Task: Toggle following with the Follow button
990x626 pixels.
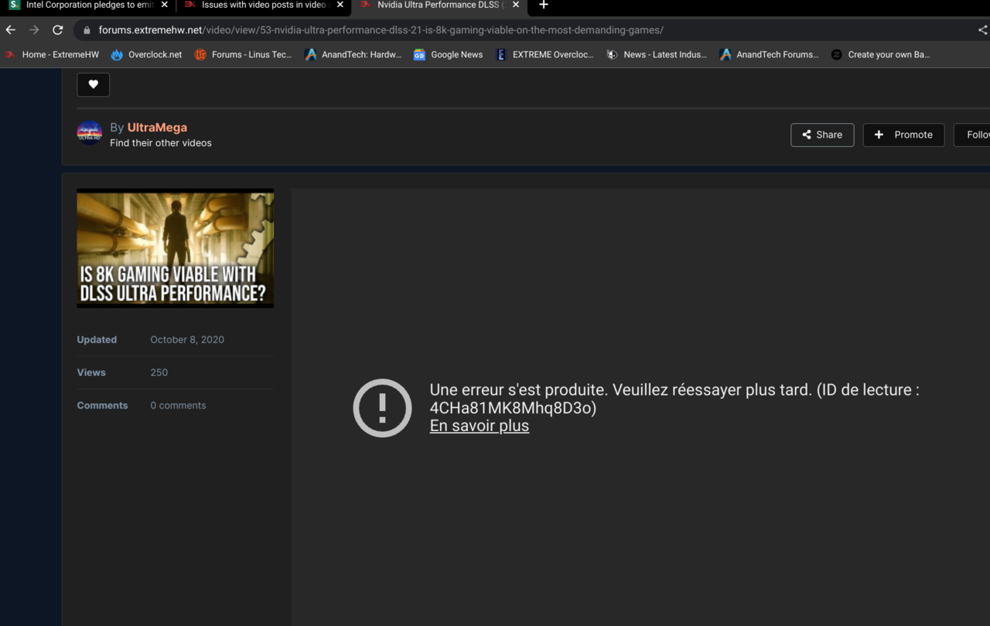Action: tap(976, 135)
